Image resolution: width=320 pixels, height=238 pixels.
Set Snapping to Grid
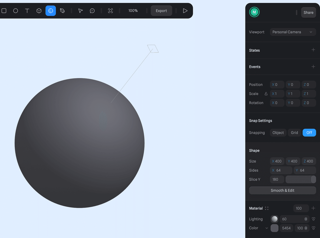[294, 132]
